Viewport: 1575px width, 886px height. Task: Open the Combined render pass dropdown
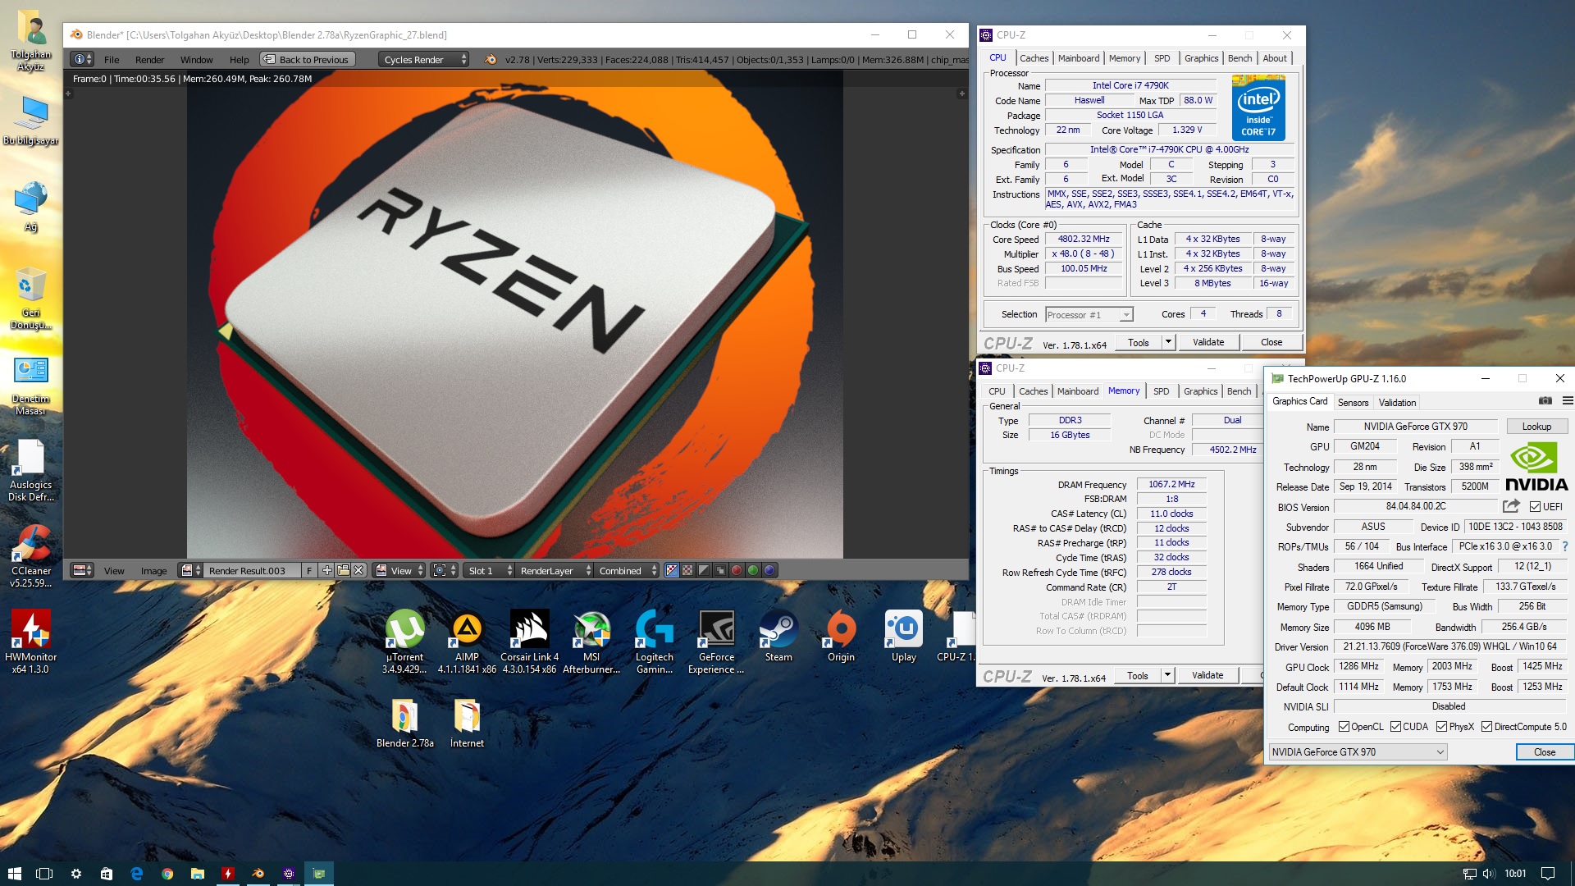point(628,570)
